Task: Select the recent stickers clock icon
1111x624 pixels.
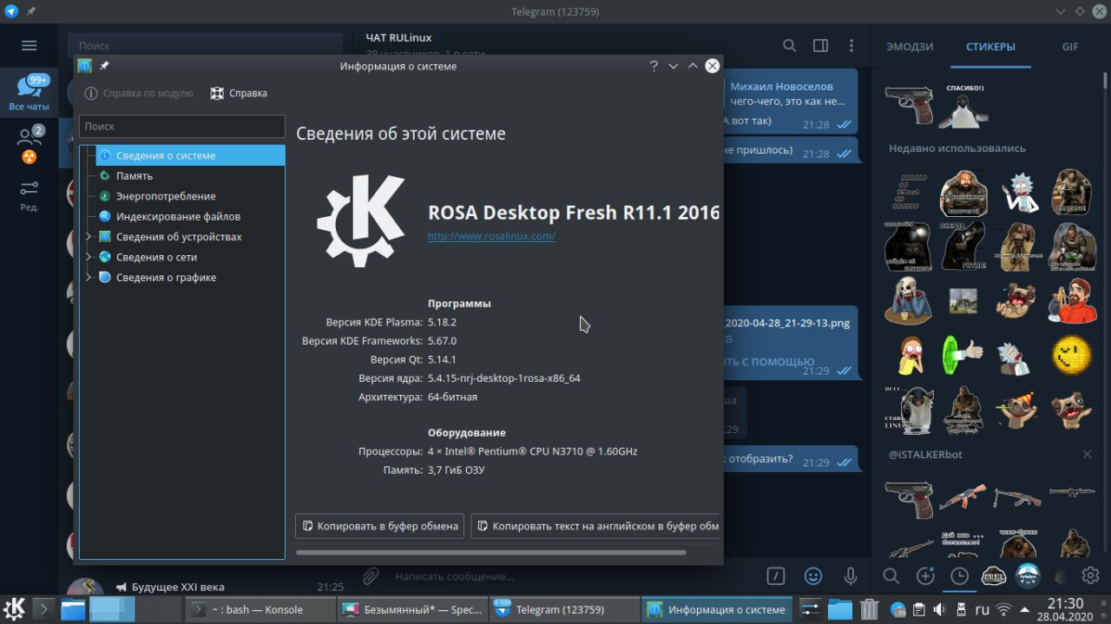Action: click(x=959, y=575)
